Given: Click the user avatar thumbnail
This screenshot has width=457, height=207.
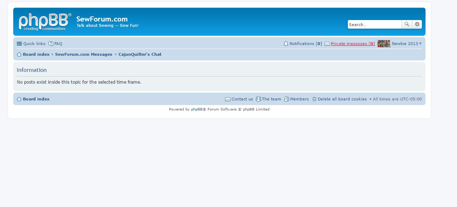Looking at the screenshot, I should click(x=384, y=44).
